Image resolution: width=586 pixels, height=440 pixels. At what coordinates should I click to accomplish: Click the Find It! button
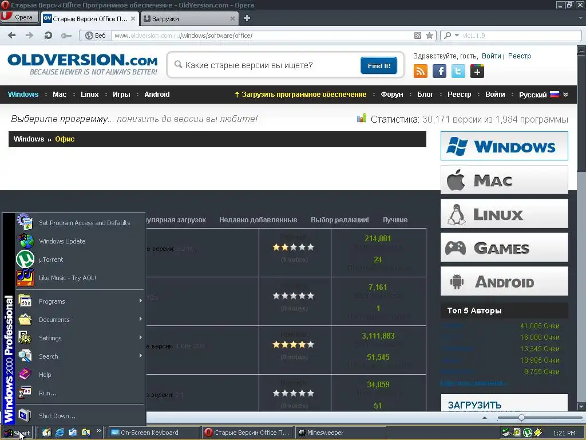point(379,66)
